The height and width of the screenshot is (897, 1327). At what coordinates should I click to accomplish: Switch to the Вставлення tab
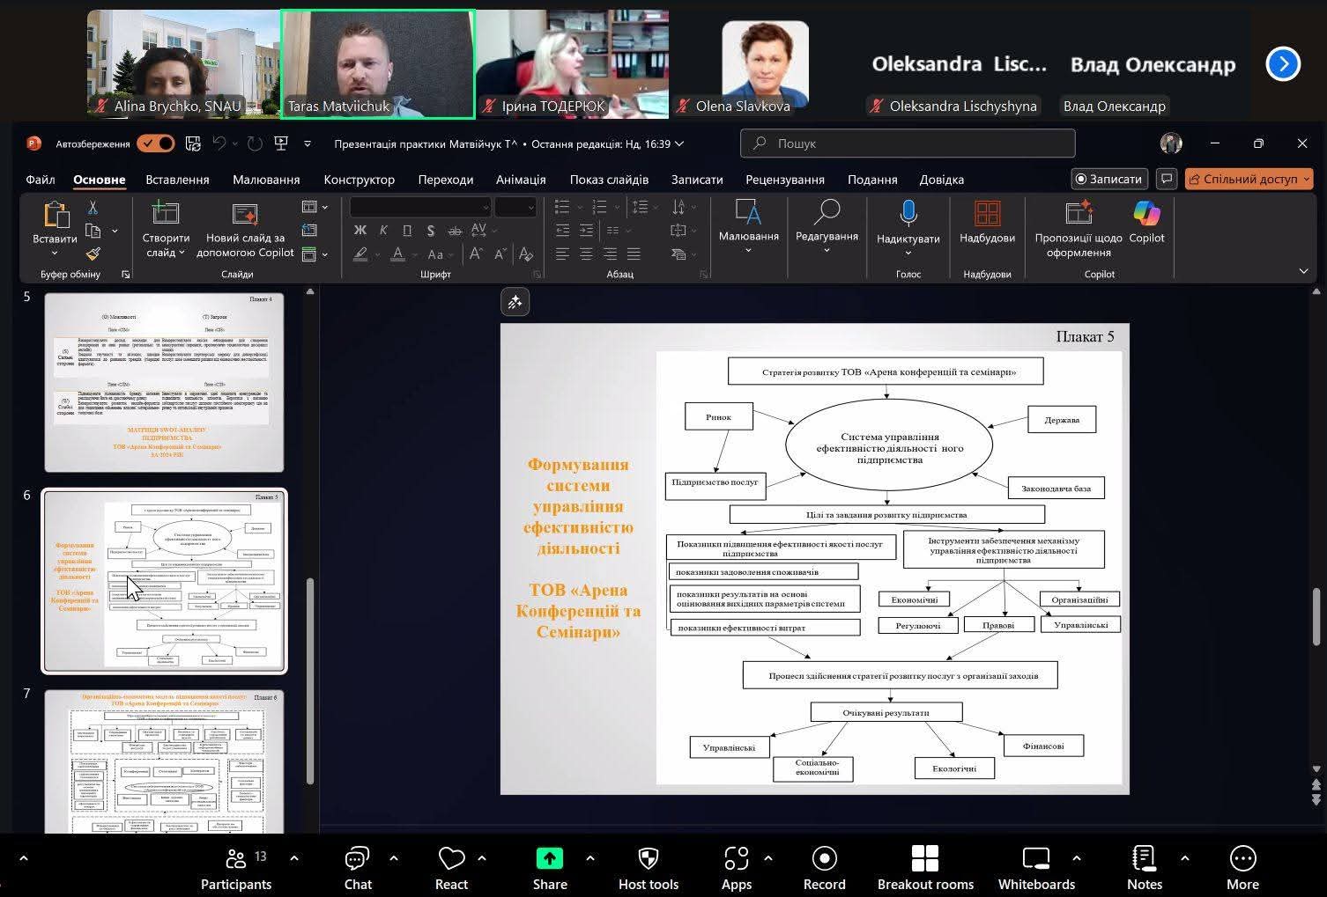[177, 180]
